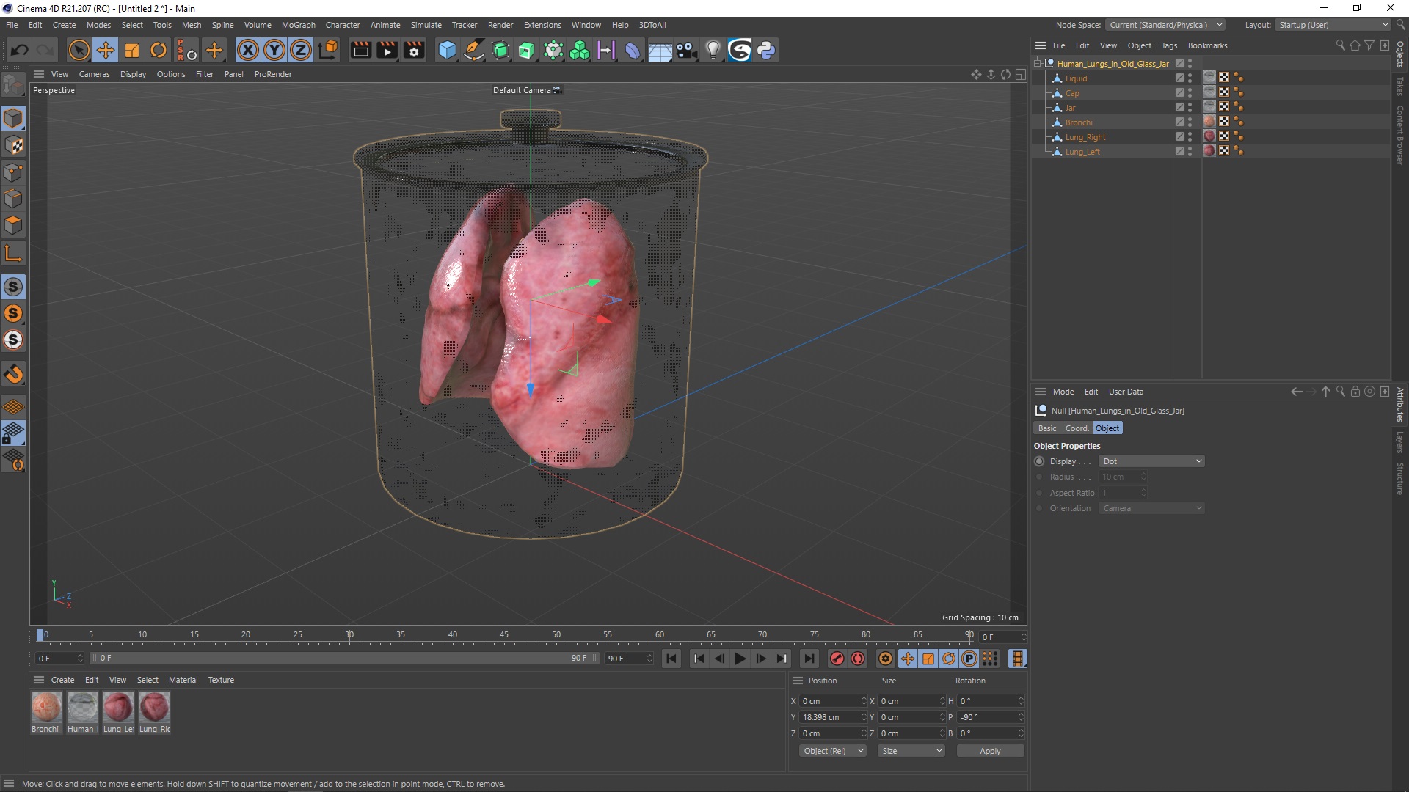Switch to the Basic tab
This screenshot has height=792, width=1409.
click(1047, 428)
